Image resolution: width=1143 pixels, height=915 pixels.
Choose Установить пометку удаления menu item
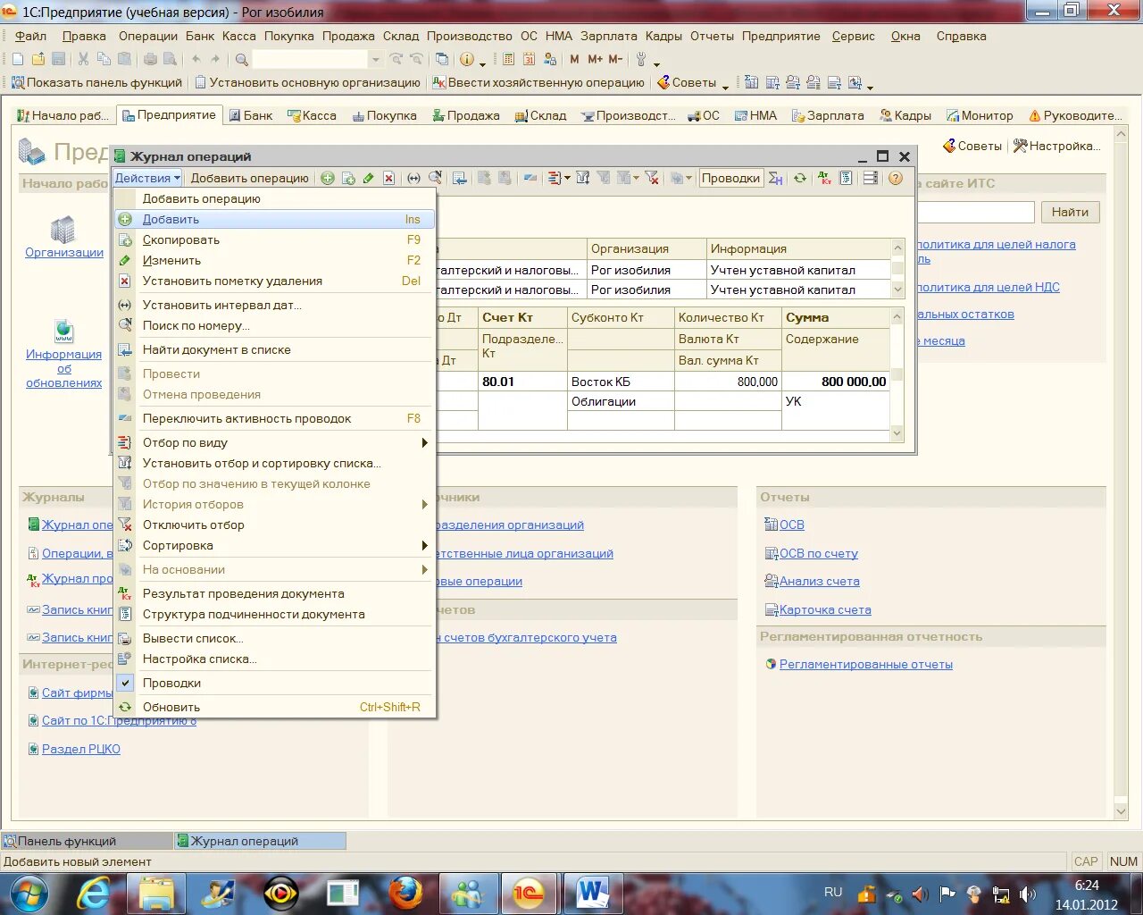point(275,281)
